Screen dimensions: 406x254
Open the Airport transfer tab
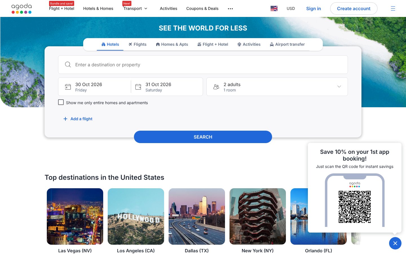click(x=287, y=44)
